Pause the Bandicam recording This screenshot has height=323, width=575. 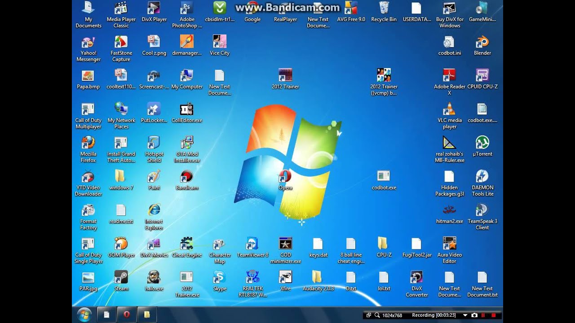pos(484,315)
